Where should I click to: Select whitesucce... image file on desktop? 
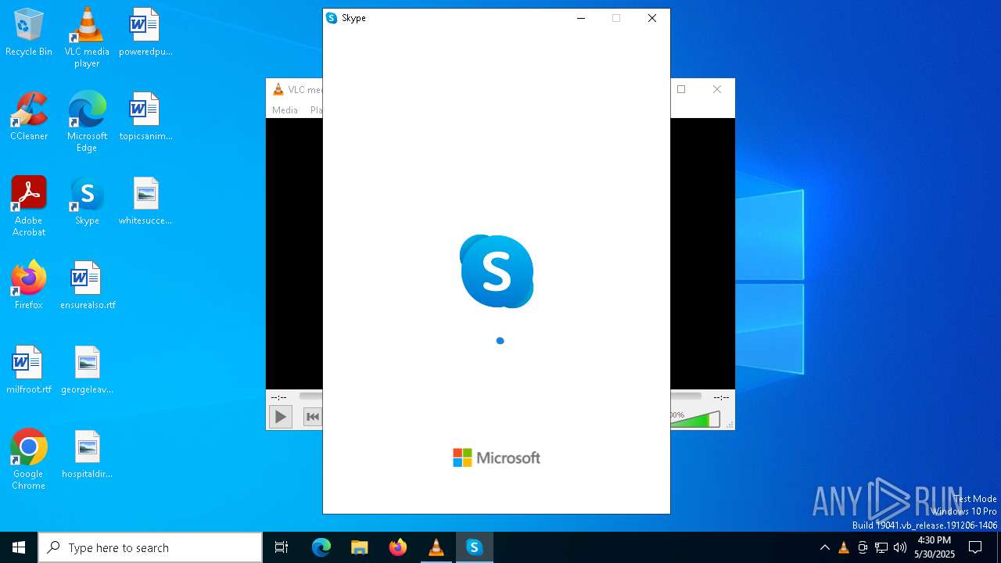click(145, 202)
